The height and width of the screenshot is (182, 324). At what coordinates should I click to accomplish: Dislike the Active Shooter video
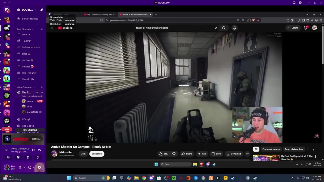(x=174, y=154)
